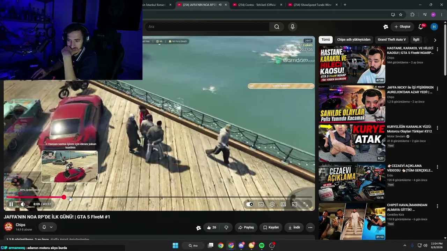Open Spotify from the taskbar
Screen dimensions: 447x251
coord(262,245)
